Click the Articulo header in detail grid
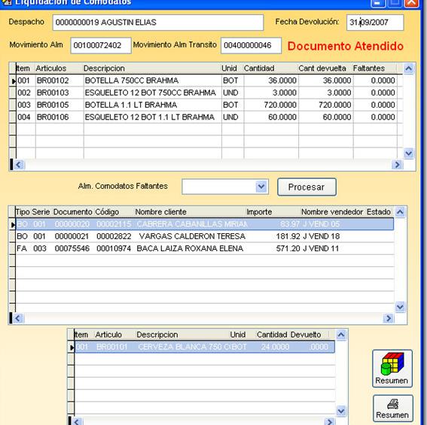 click(108, 335)
